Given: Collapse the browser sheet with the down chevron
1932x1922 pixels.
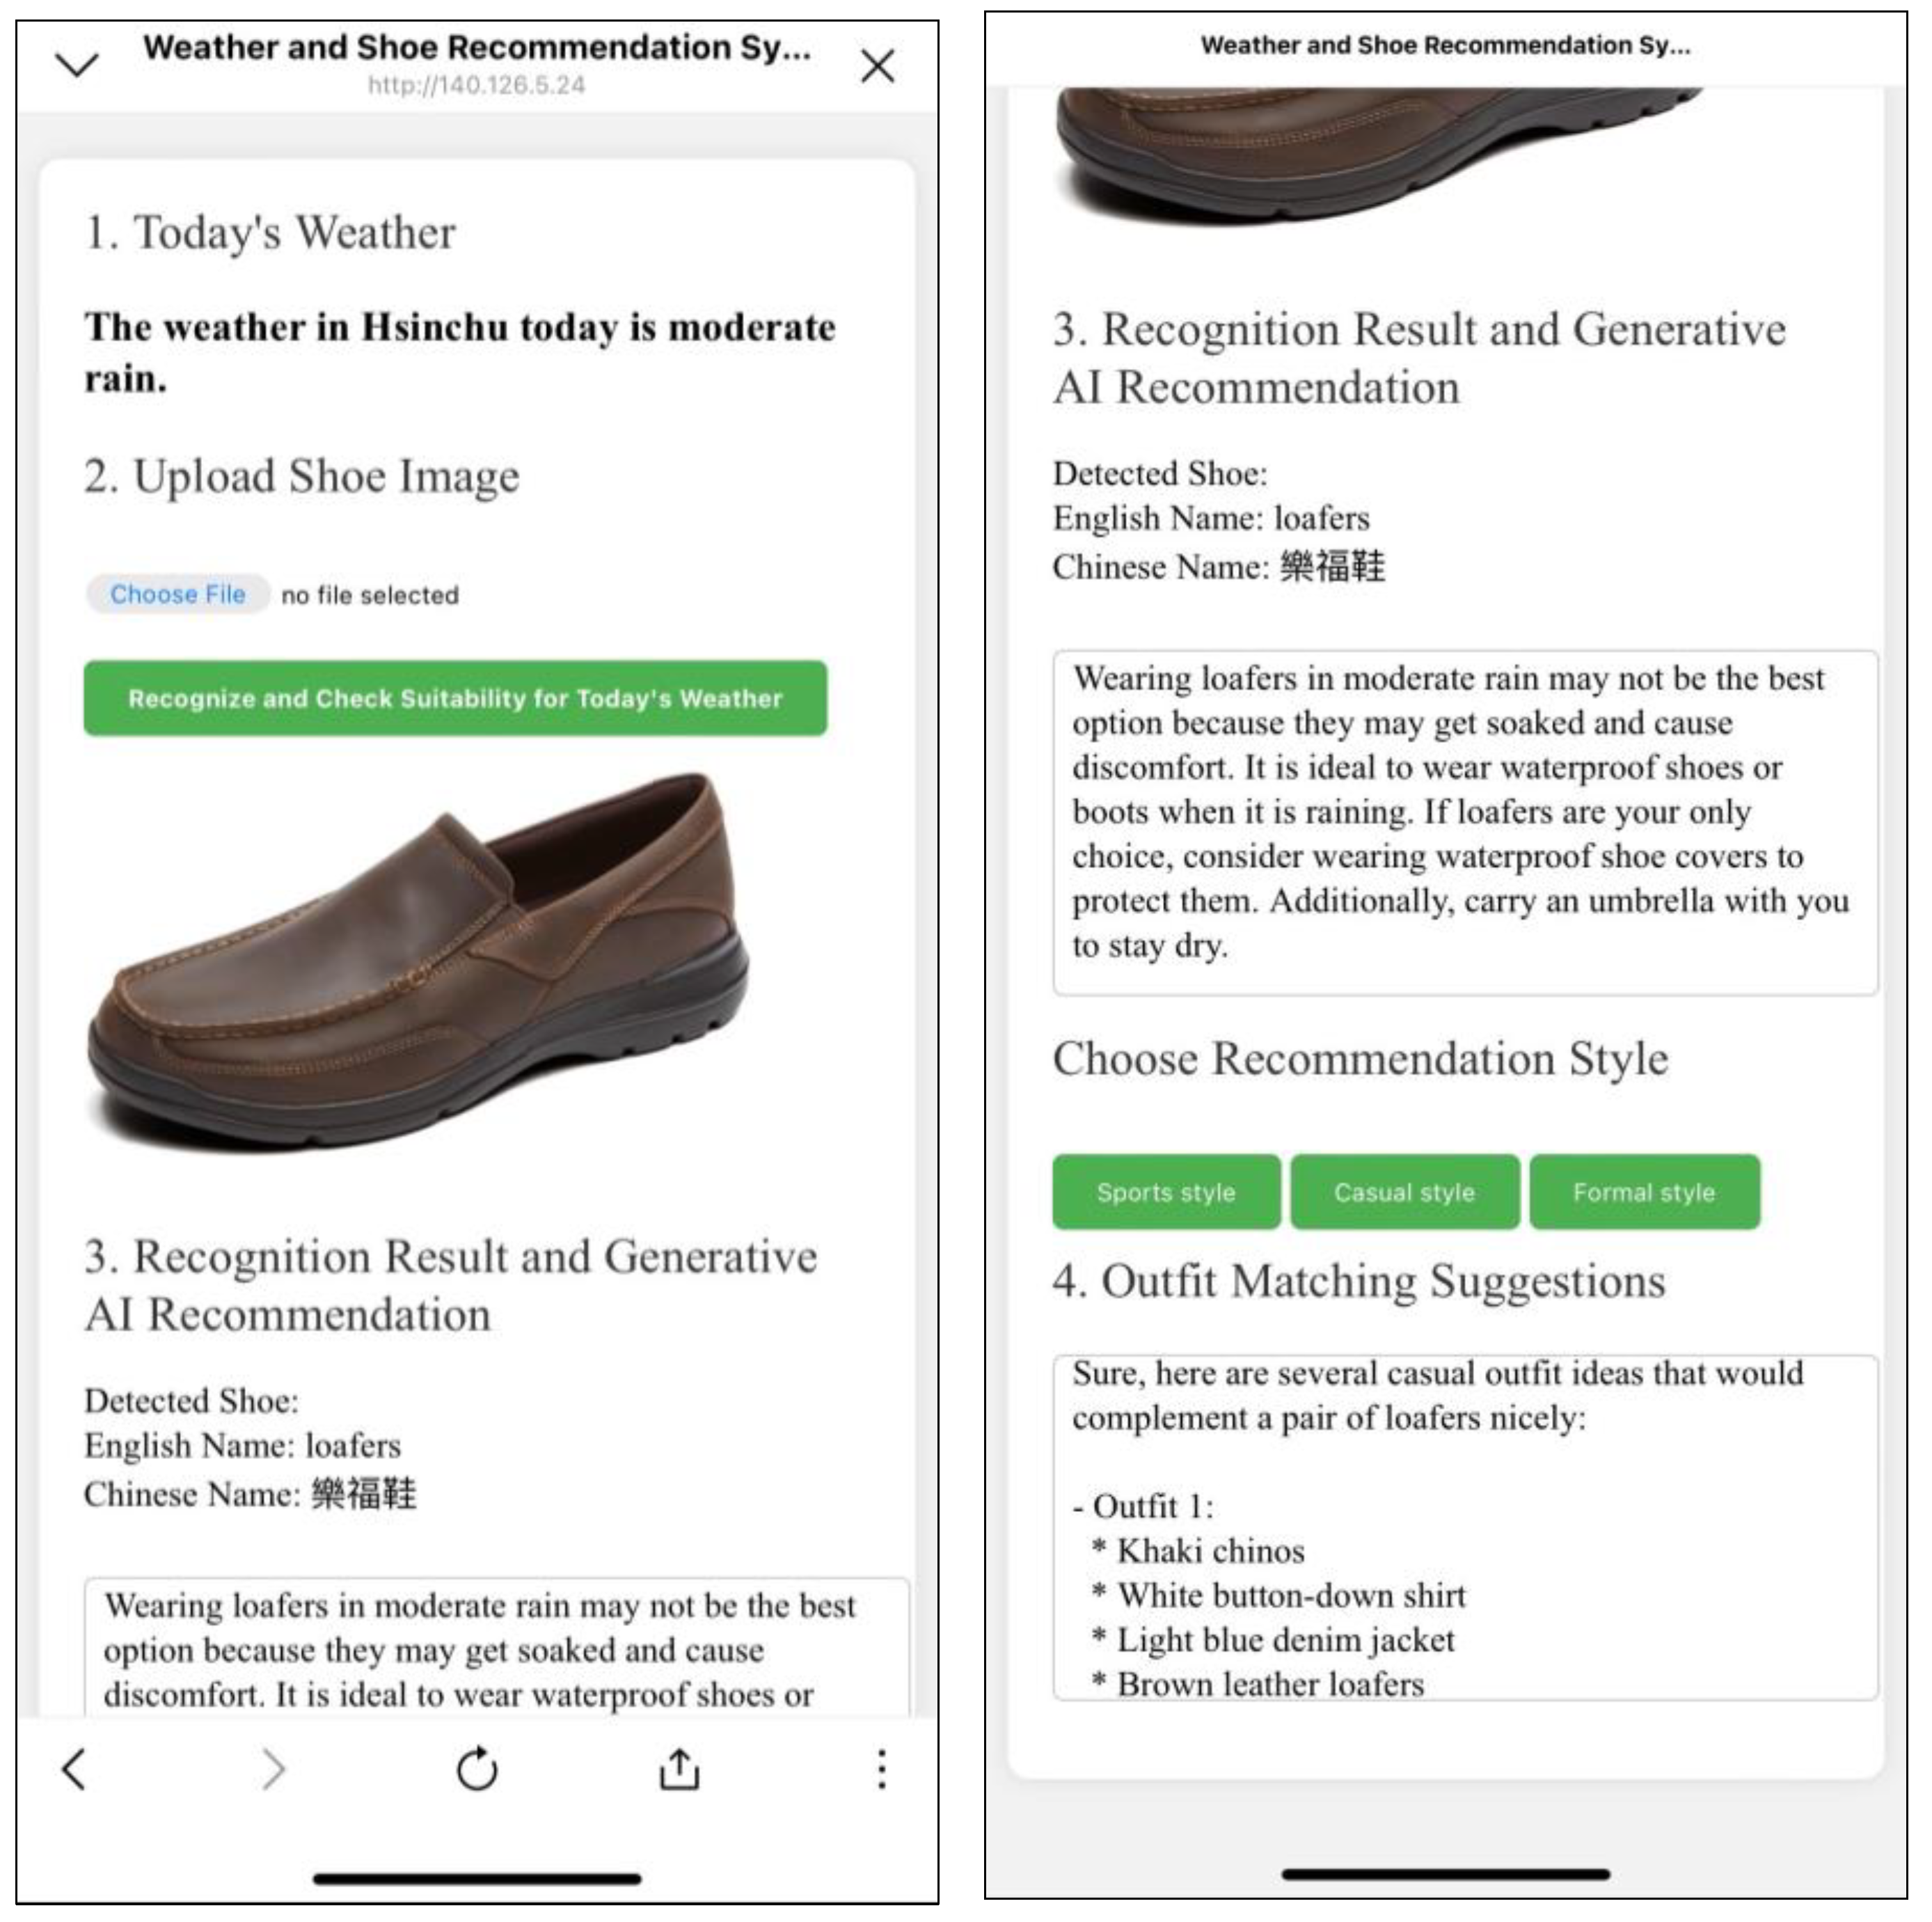Looking at the screenshot, I should (x=77, y=66).
